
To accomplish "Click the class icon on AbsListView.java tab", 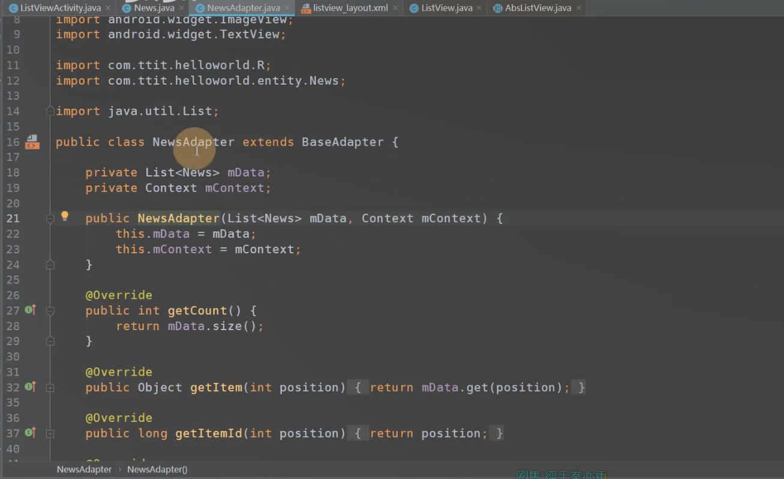I will 498,8.
